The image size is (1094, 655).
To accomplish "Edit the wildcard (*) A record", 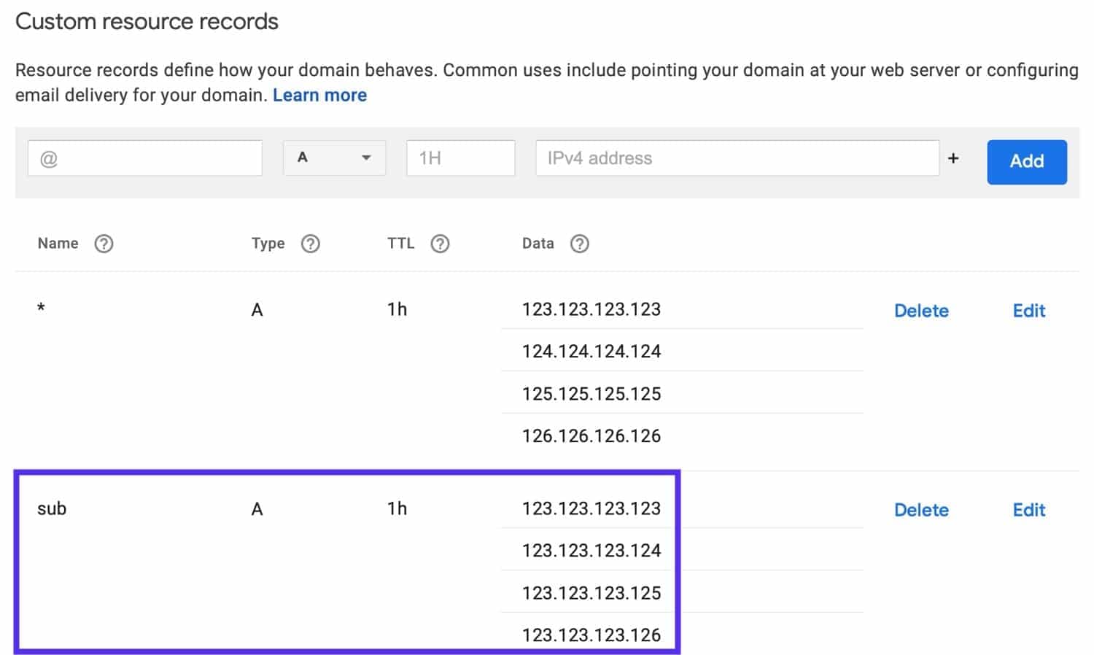I will pos(1028,310).
